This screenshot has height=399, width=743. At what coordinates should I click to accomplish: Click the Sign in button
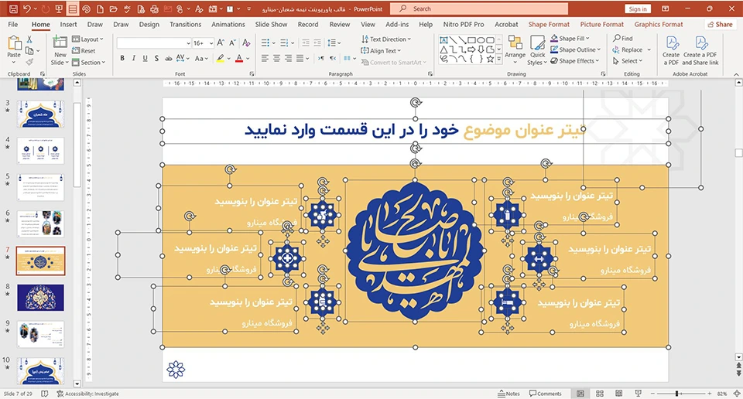click(x=637, y=9)
